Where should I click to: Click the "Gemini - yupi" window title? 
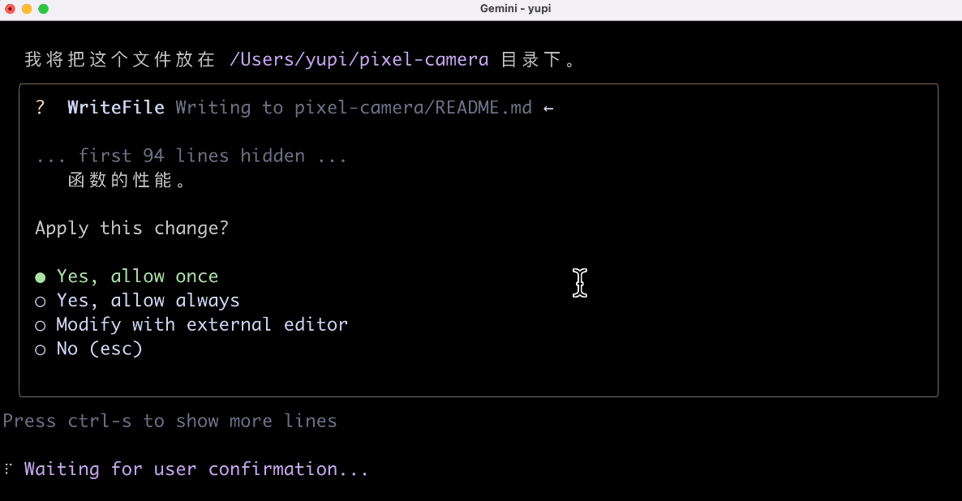pyautogui.click(x=516, y=9)
